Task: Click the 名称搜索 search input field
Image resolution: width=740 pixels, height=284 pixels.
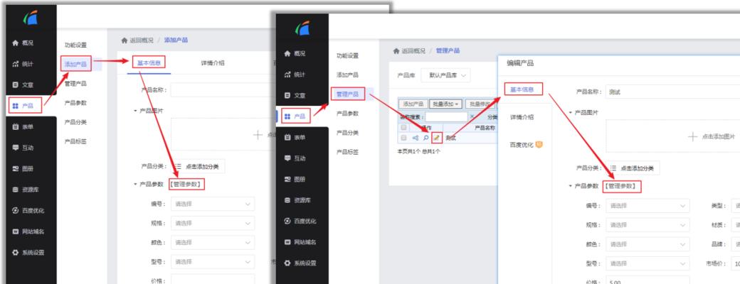Action: (x=446, y=116)
